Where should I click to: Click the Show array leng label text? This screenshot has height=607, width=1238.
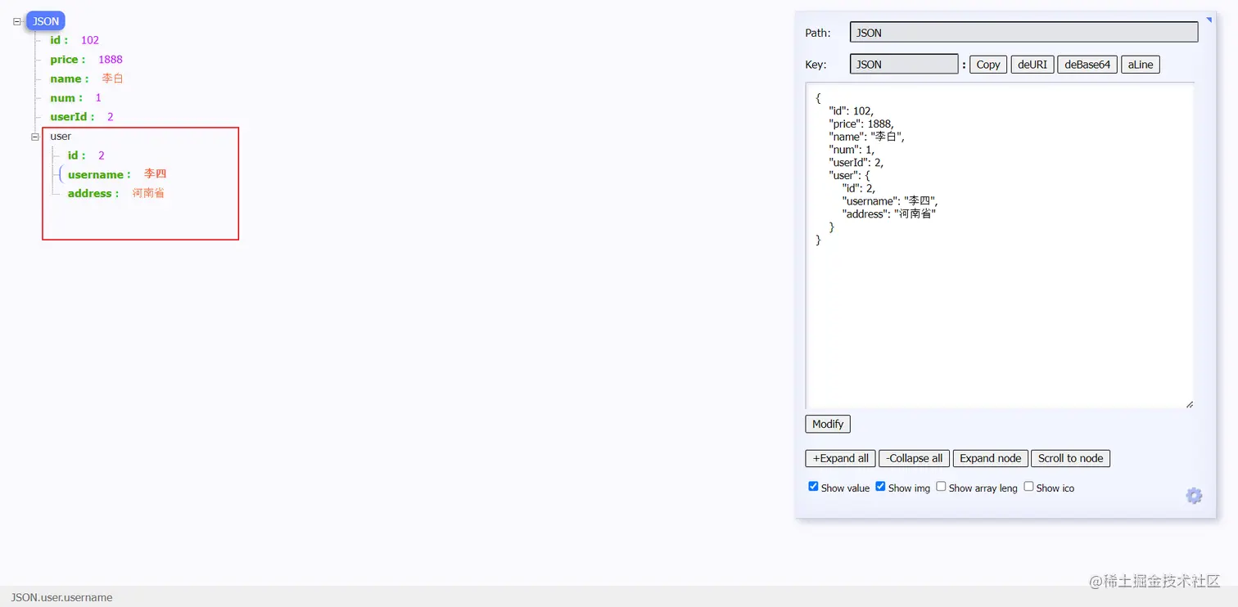(983, 488)
